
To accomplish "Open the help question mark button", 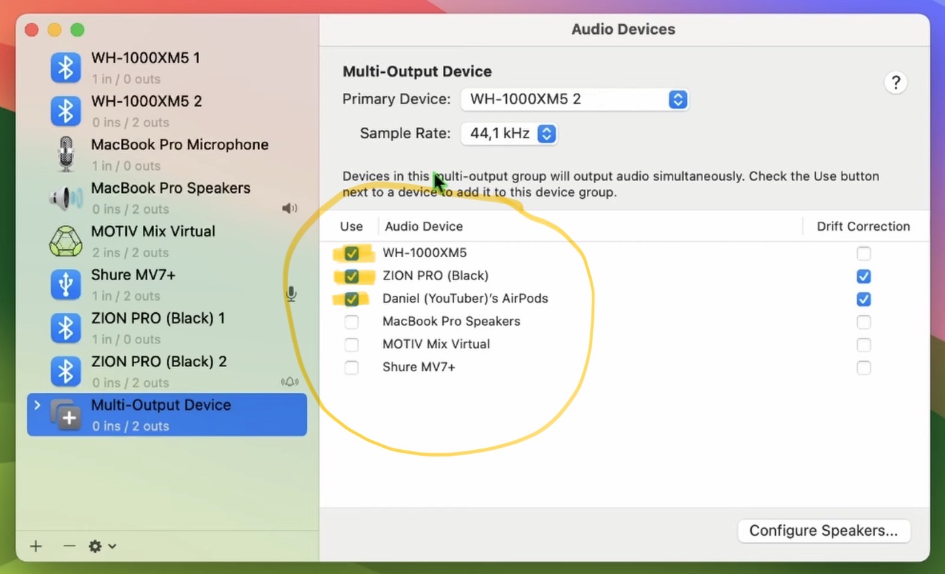I will tap(895, 83).
